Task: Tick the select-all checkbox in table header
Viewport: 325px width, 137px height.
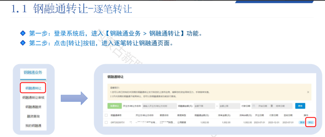Action: click(x=106, y=115)
